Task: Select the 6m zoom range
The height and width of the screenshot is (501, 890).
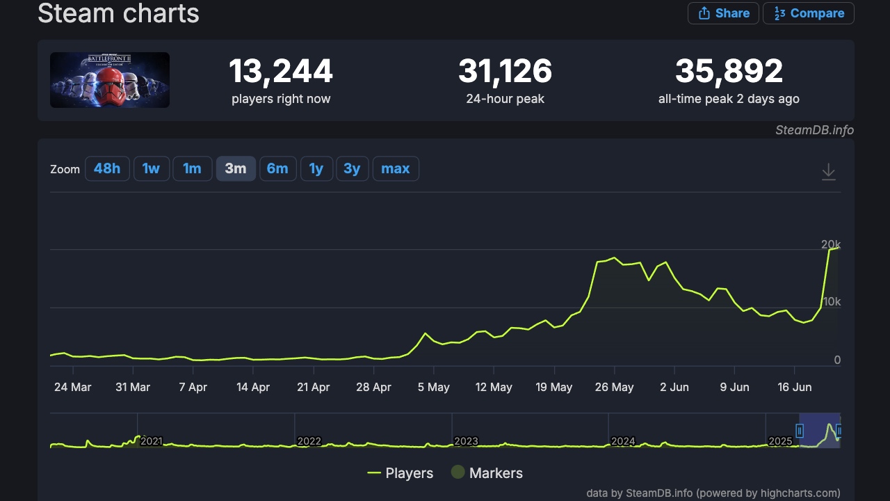Action: tap(277, 168)
